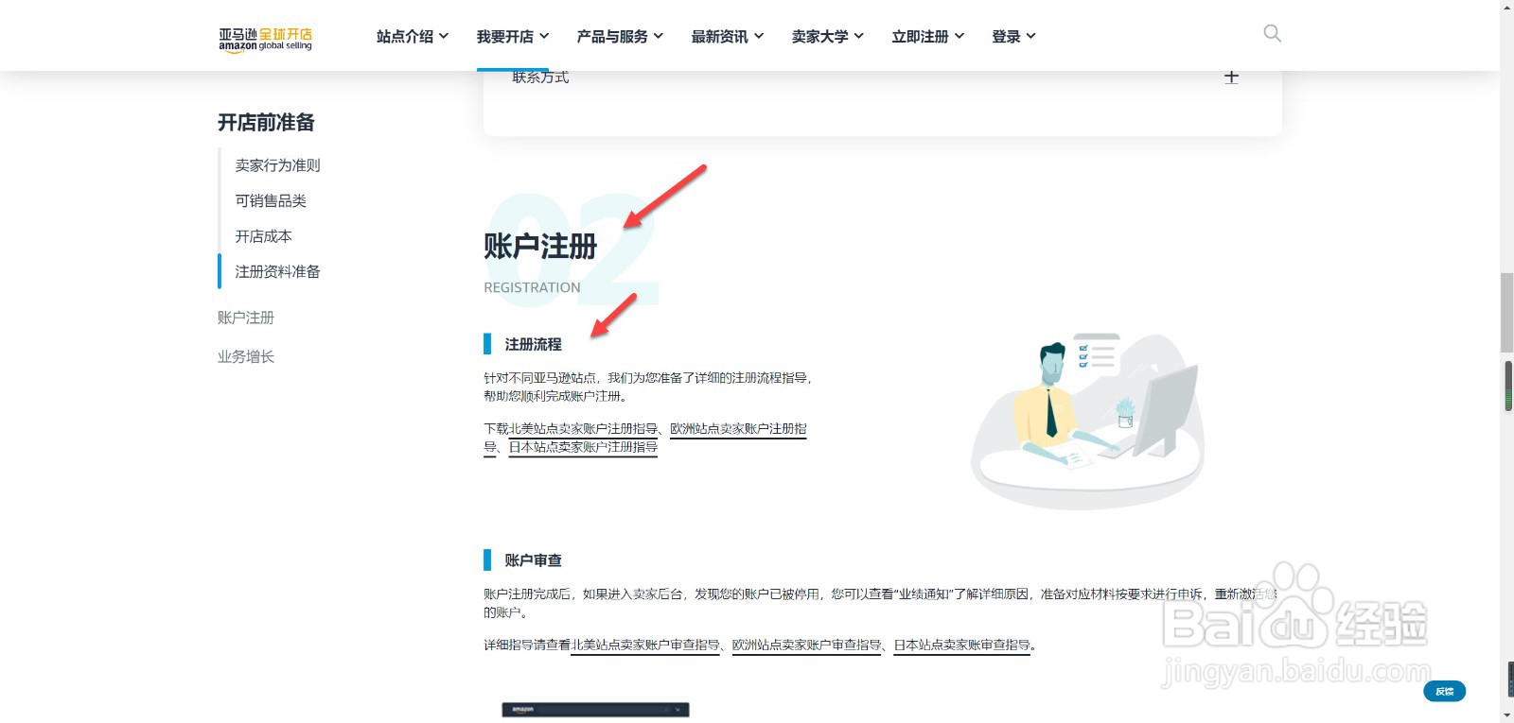
Task: Click the 开店前准备 sidebar heading
Action: click(x=266, y=123)
